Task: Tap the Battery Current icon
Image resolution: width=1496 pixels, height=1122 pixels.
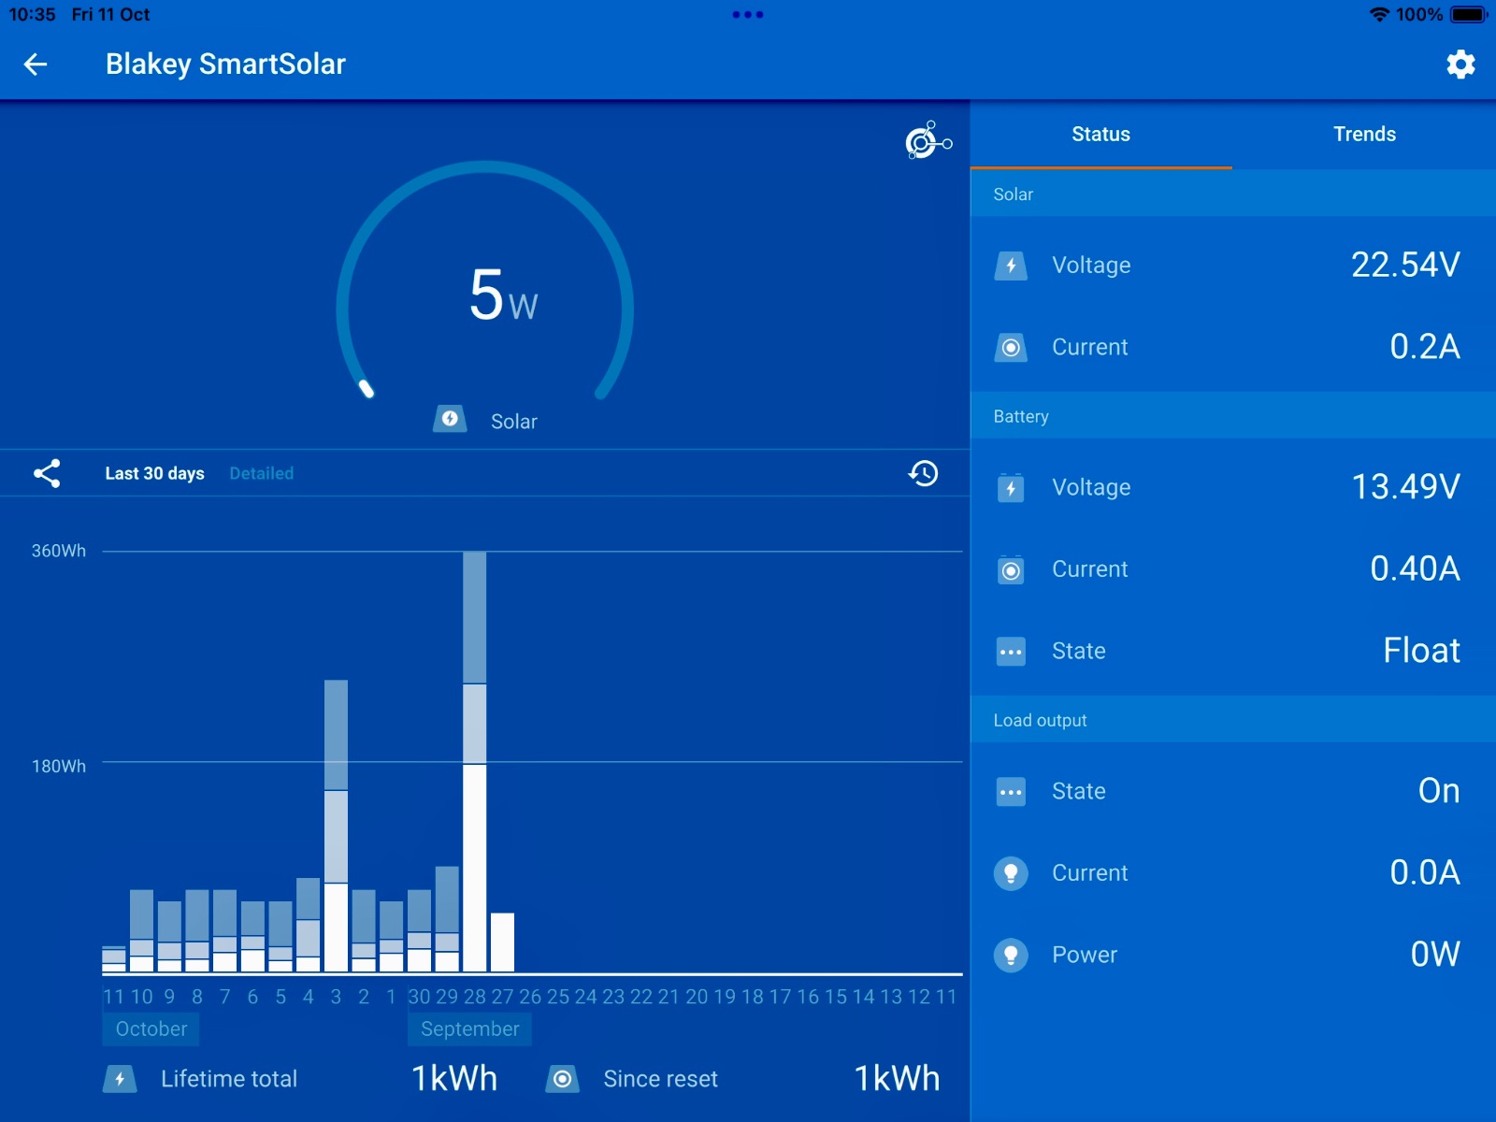Action: pos(1011,570)
